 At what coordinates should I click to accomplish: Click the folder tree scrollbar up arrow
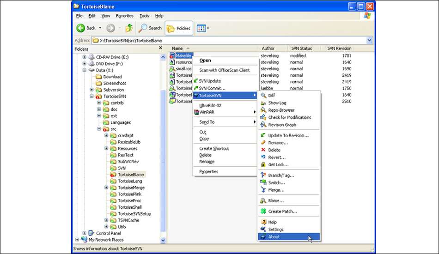point(163,57)
